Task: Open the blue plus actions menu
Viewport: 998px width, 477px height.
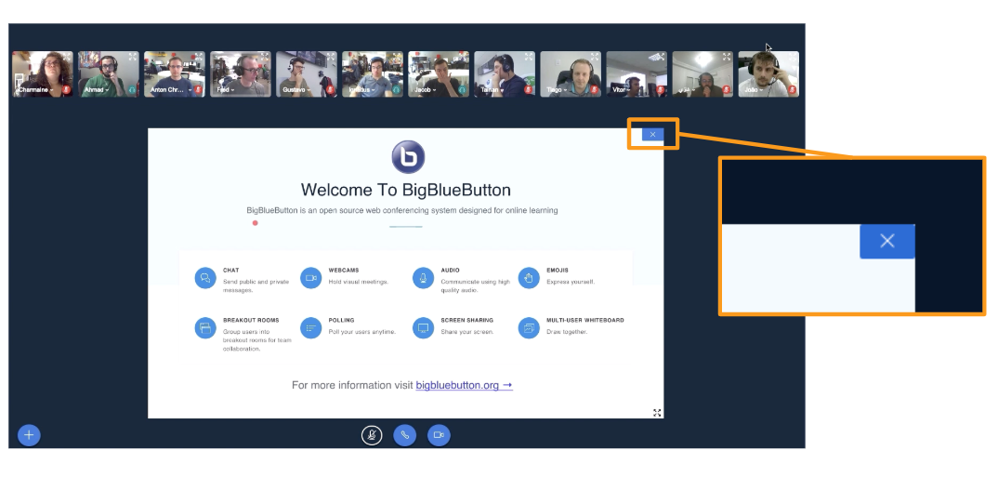Action: tap(29, 435)
